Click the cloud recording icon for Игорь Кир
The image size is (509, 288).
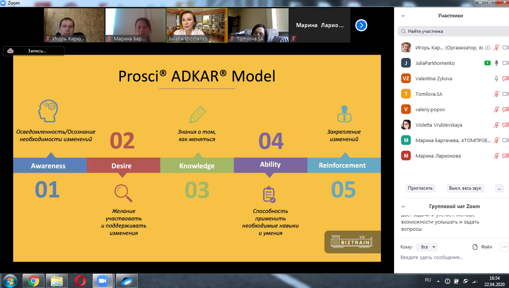[488, 48]
